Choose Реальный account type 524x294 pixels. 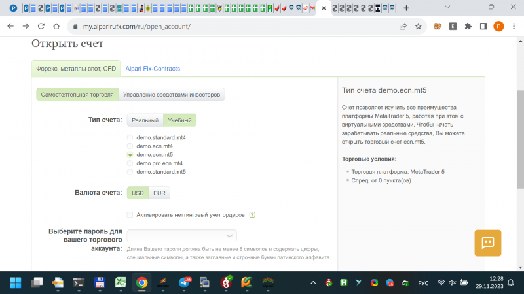coord(145,120)
